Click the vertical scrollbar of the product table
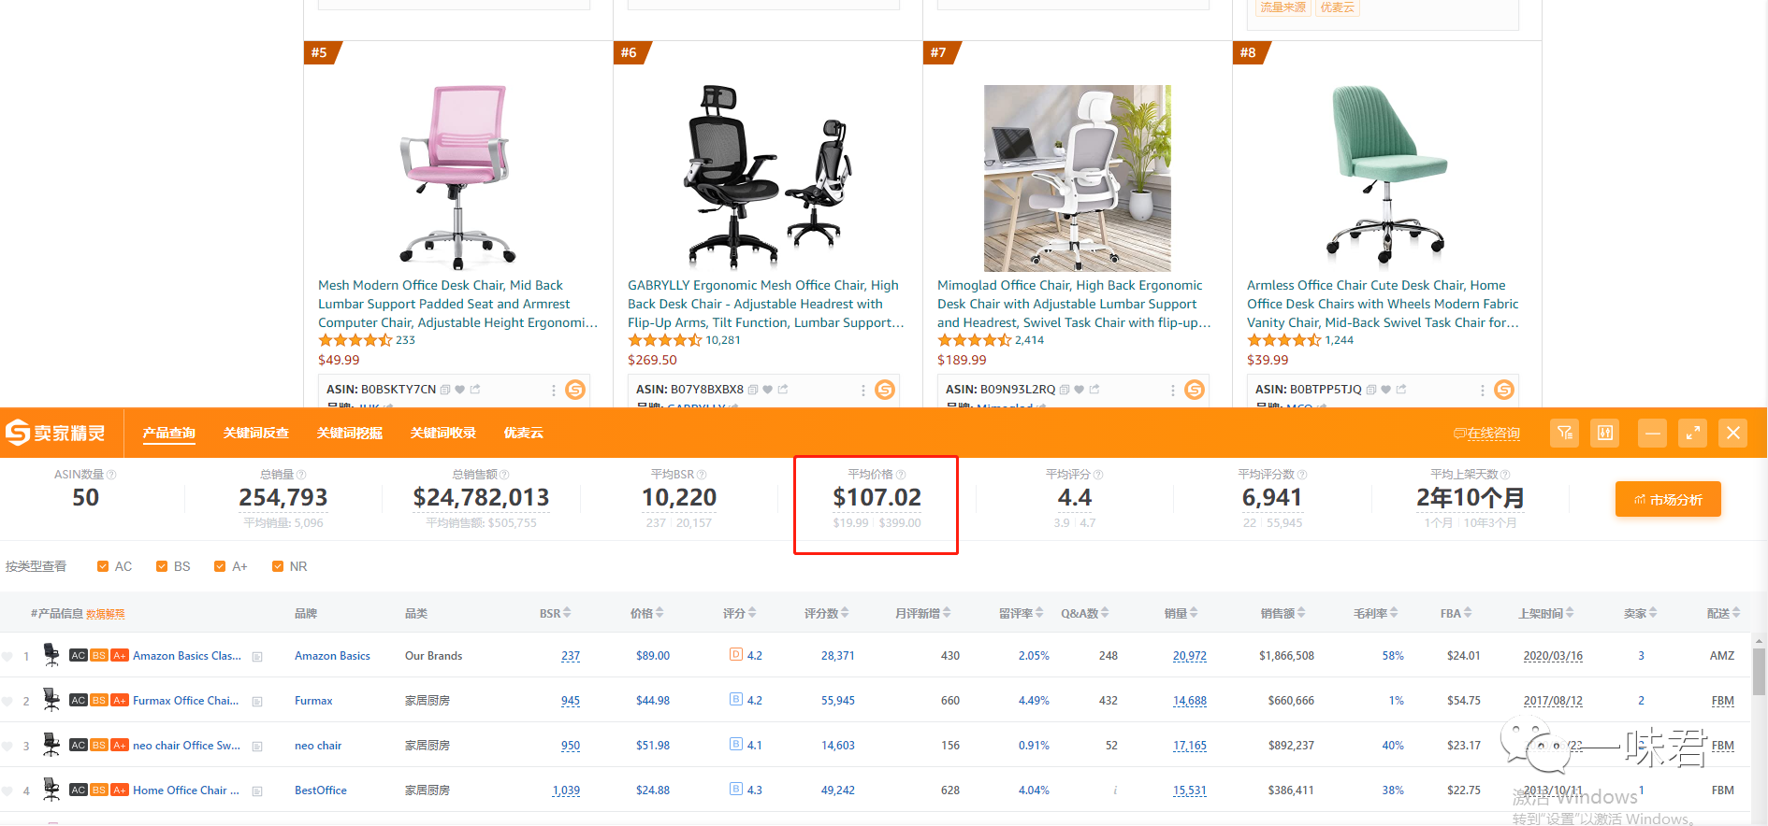1768x826 pixels. pyautogui.click(x=1759, y=672)
